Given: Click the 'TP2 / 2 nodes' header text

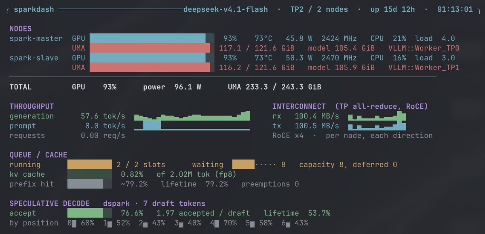Looking at the screenshot, I should 319,9.
